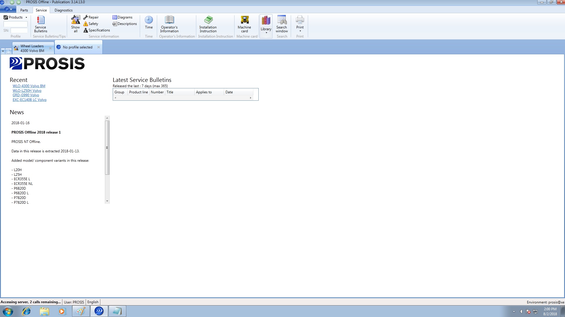Sort bulletins by Date column

pos(238,92)
